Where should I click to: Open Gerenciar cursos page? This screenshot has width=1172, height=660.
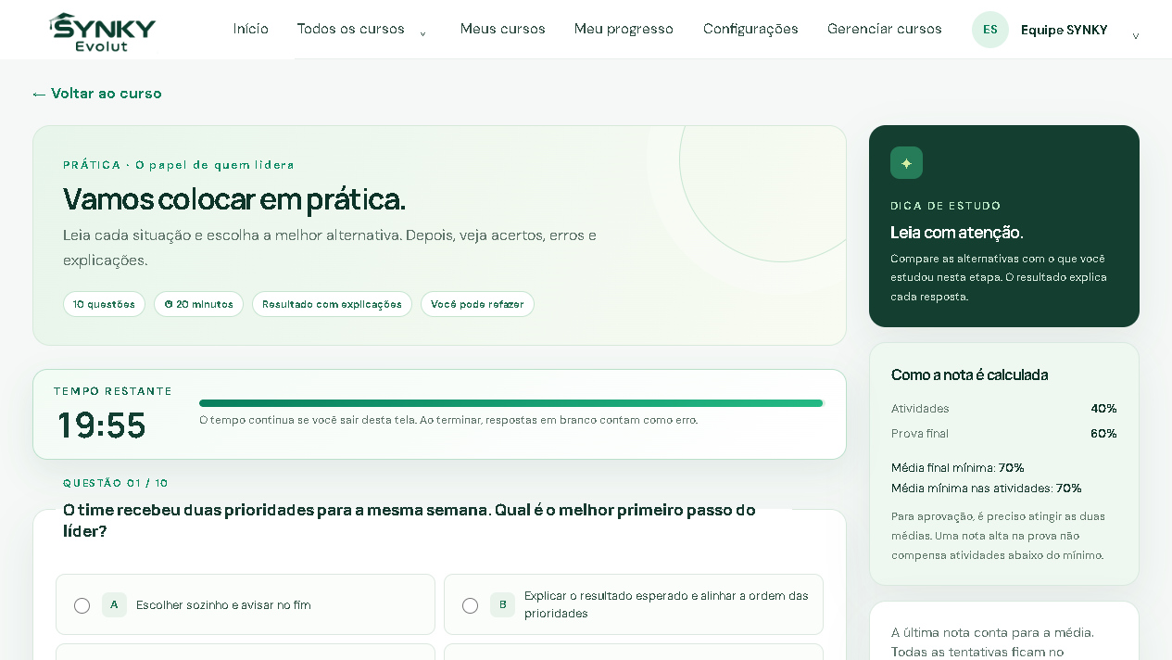point(885,29)
